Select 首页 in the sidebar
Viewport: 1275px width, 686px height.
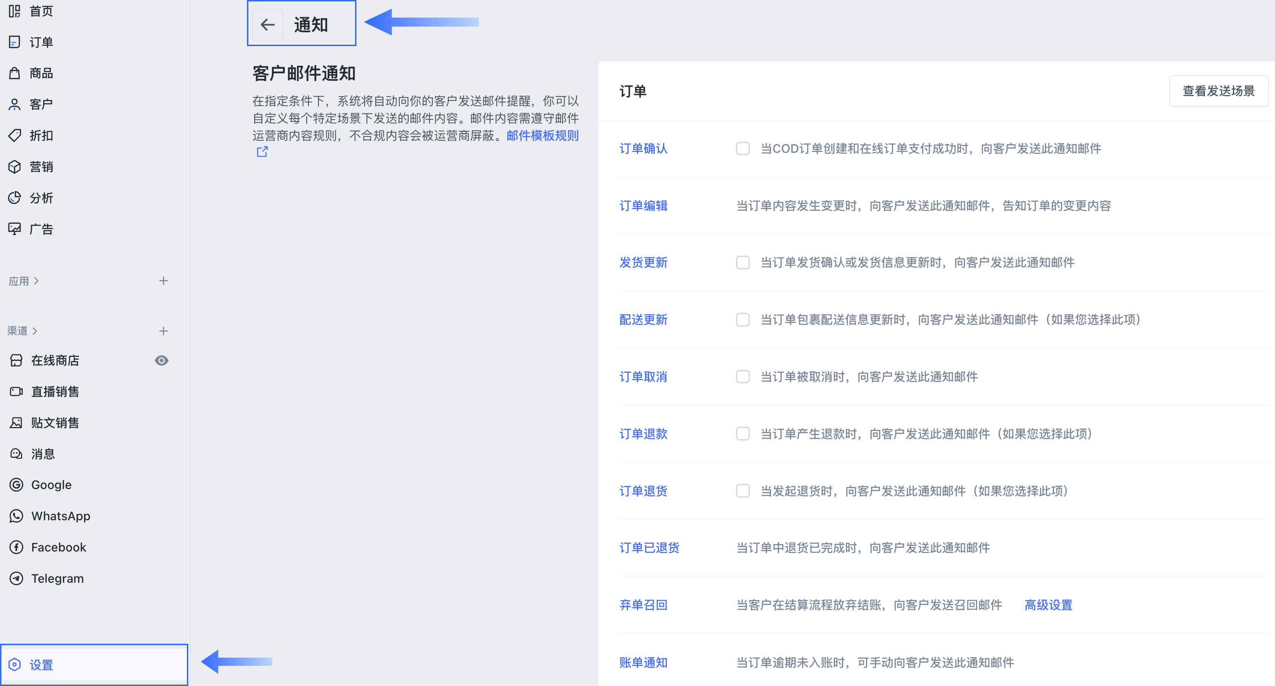pos(42,11)
